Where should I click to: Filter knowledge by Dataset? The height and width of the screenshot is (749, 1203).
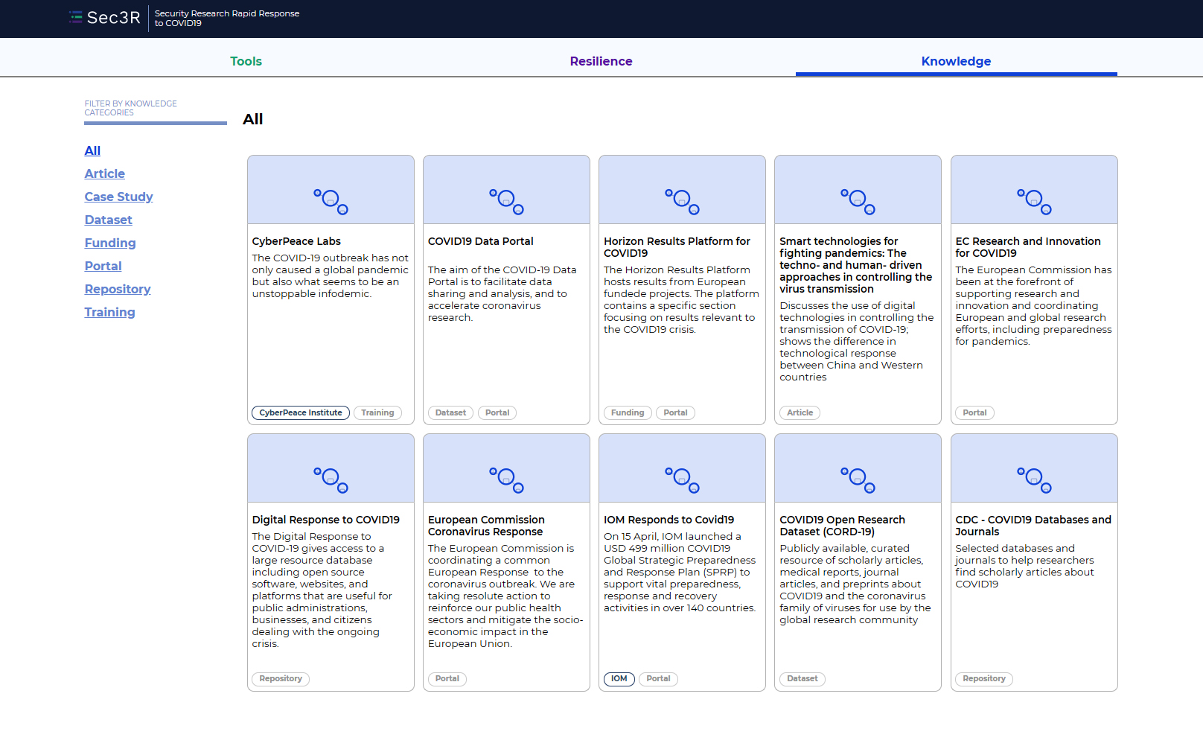point(108,220)
